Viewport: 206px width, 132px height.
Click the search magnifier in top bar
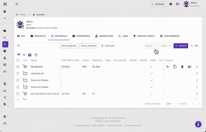17,4
